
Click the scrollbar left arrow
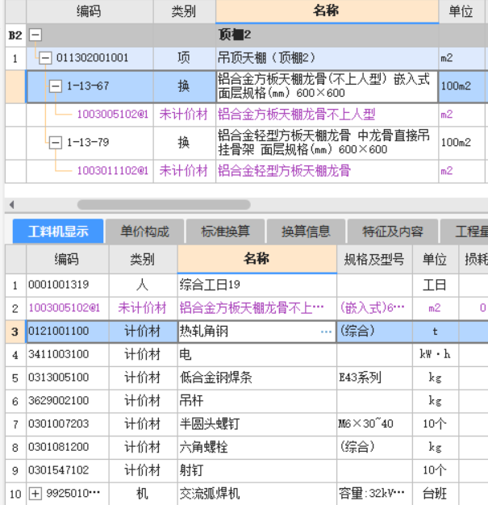[12, 205]
